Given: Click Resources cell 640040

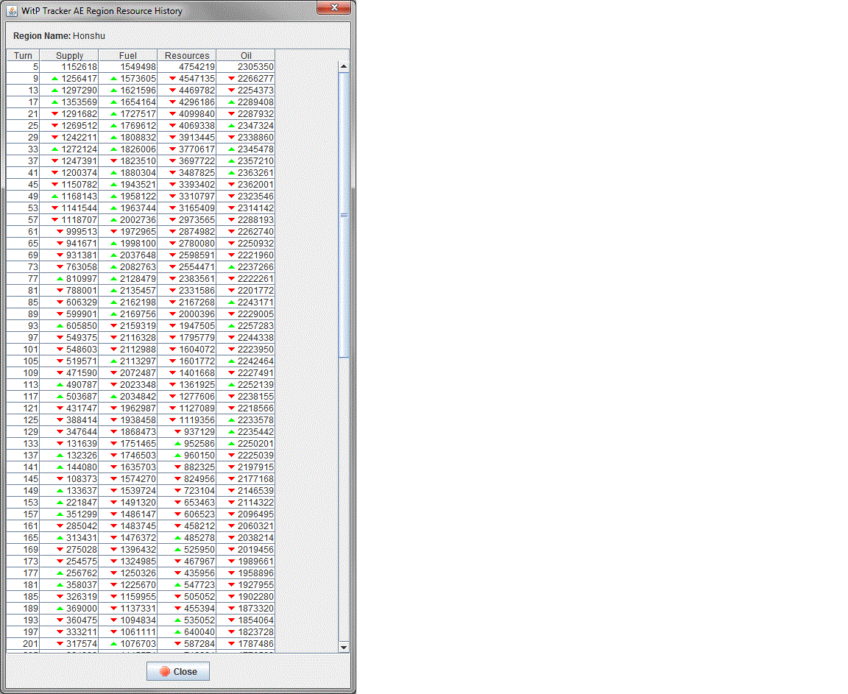Looking at the screenshot, I should (186, 632).
